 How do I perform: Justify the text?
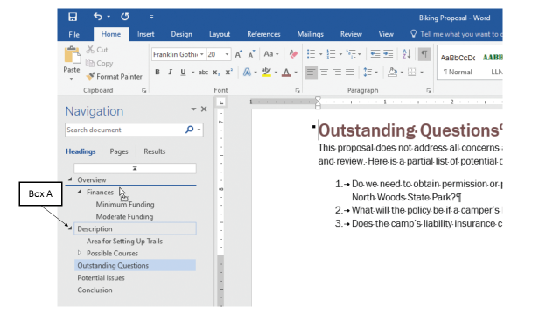coord(350,72)
